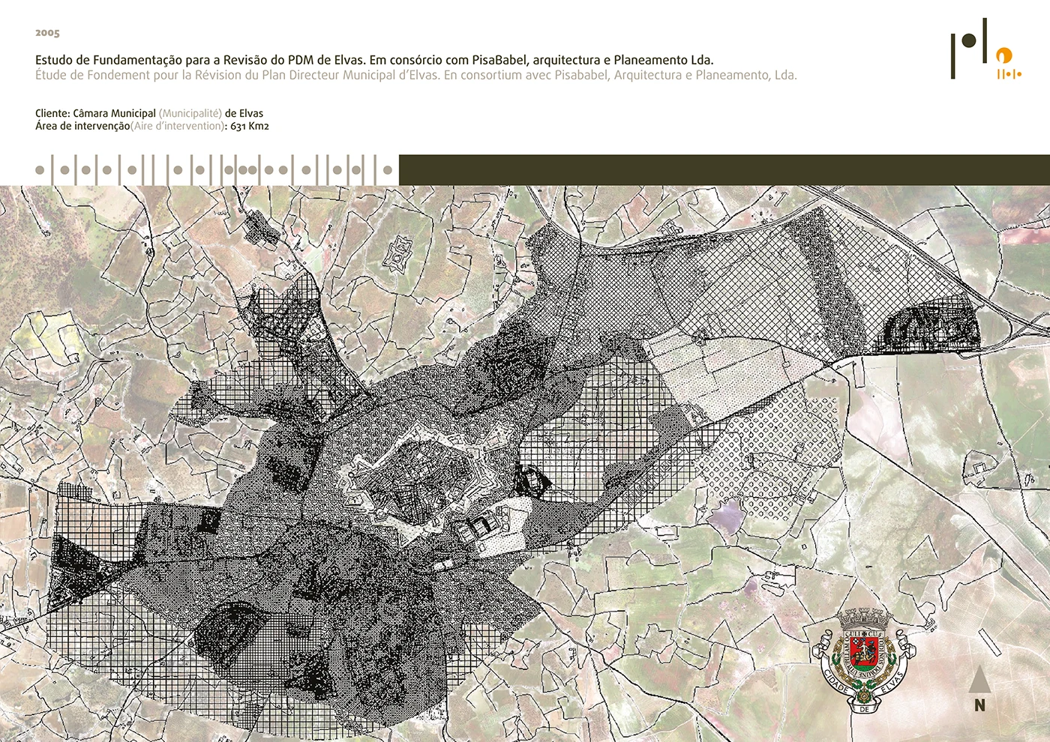Click the studio logo with orange dot
This screenshot has width=1050, height=742.
coord(986,49)
